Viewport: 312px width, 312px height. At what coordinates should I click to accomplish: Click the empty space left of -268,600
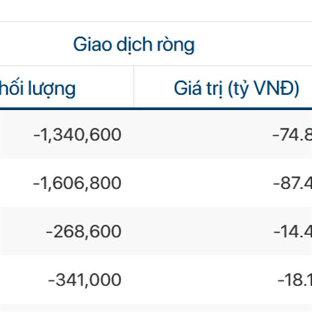[x=22, y=231]
